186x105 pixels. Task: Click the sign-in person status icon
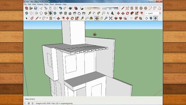pos(33,103)
